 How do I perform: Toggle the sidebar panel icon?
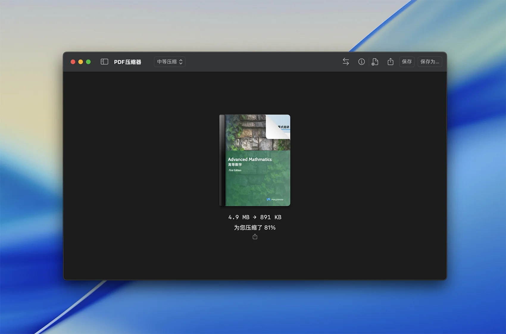(104, 62)
